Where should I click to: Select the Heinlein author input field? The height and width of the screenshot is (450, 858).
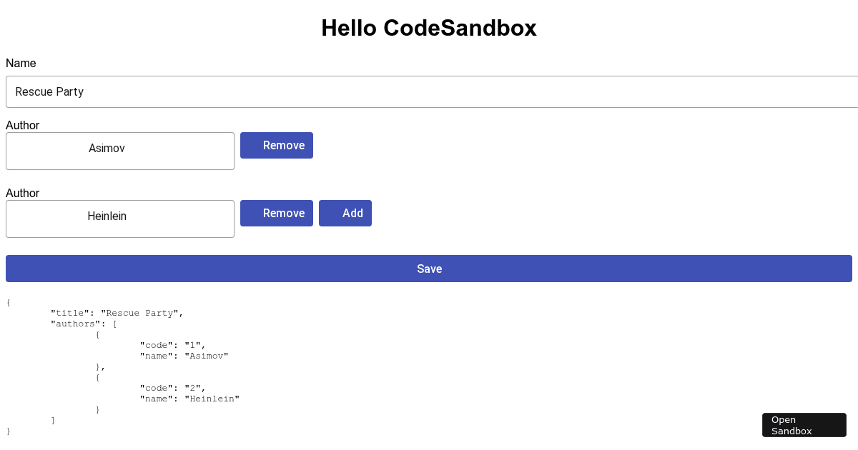[x=120, y=219]
